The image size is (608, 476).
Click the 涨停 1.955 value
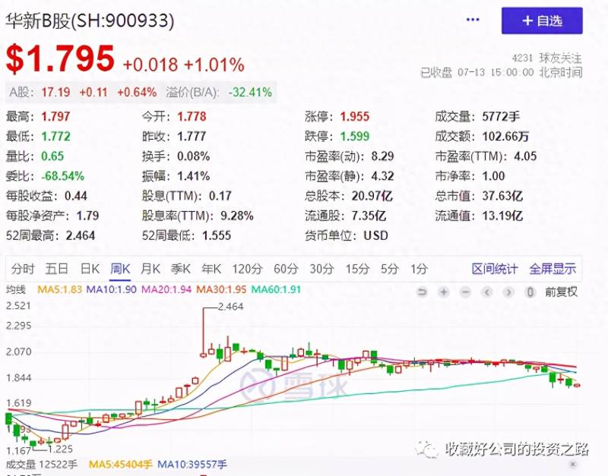[x=355, y=116]
